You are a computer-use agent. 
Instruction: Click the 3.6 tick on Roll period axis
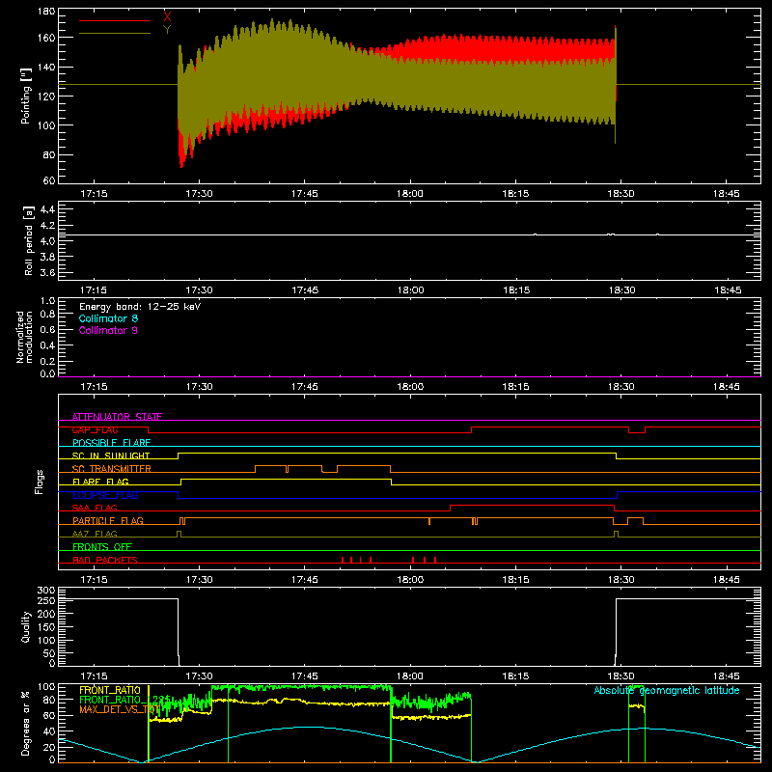[47, 272]
